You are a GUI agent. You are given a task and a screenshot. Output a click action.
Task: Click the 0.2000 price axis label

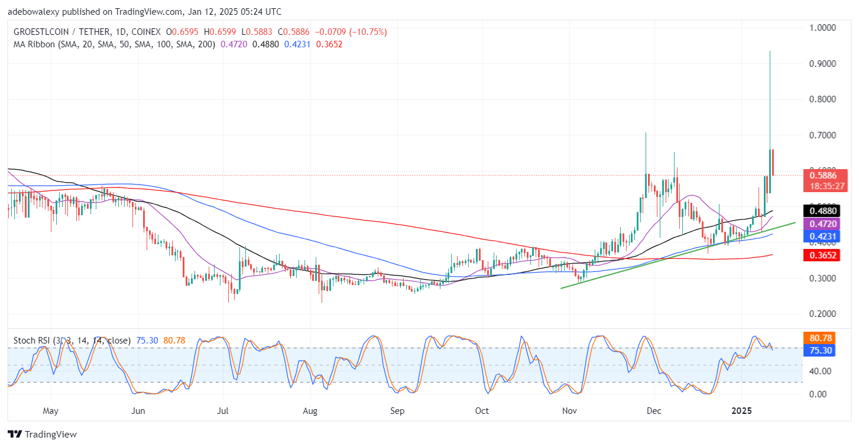(823, 314)
